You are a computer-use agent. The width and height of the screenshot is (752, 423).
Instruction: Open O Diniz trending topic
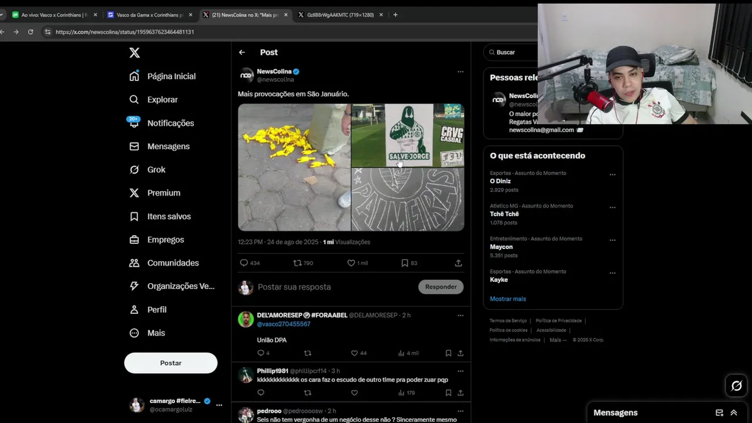(x=501, y=182)
